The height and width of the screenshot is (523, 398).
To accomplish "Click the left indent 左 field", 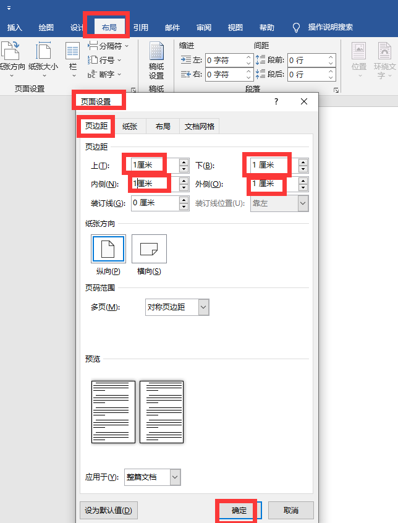I will point(229,61).
